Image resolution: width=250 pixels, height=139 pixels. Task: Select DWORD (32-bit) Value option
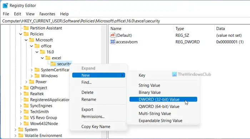(163, 99)
